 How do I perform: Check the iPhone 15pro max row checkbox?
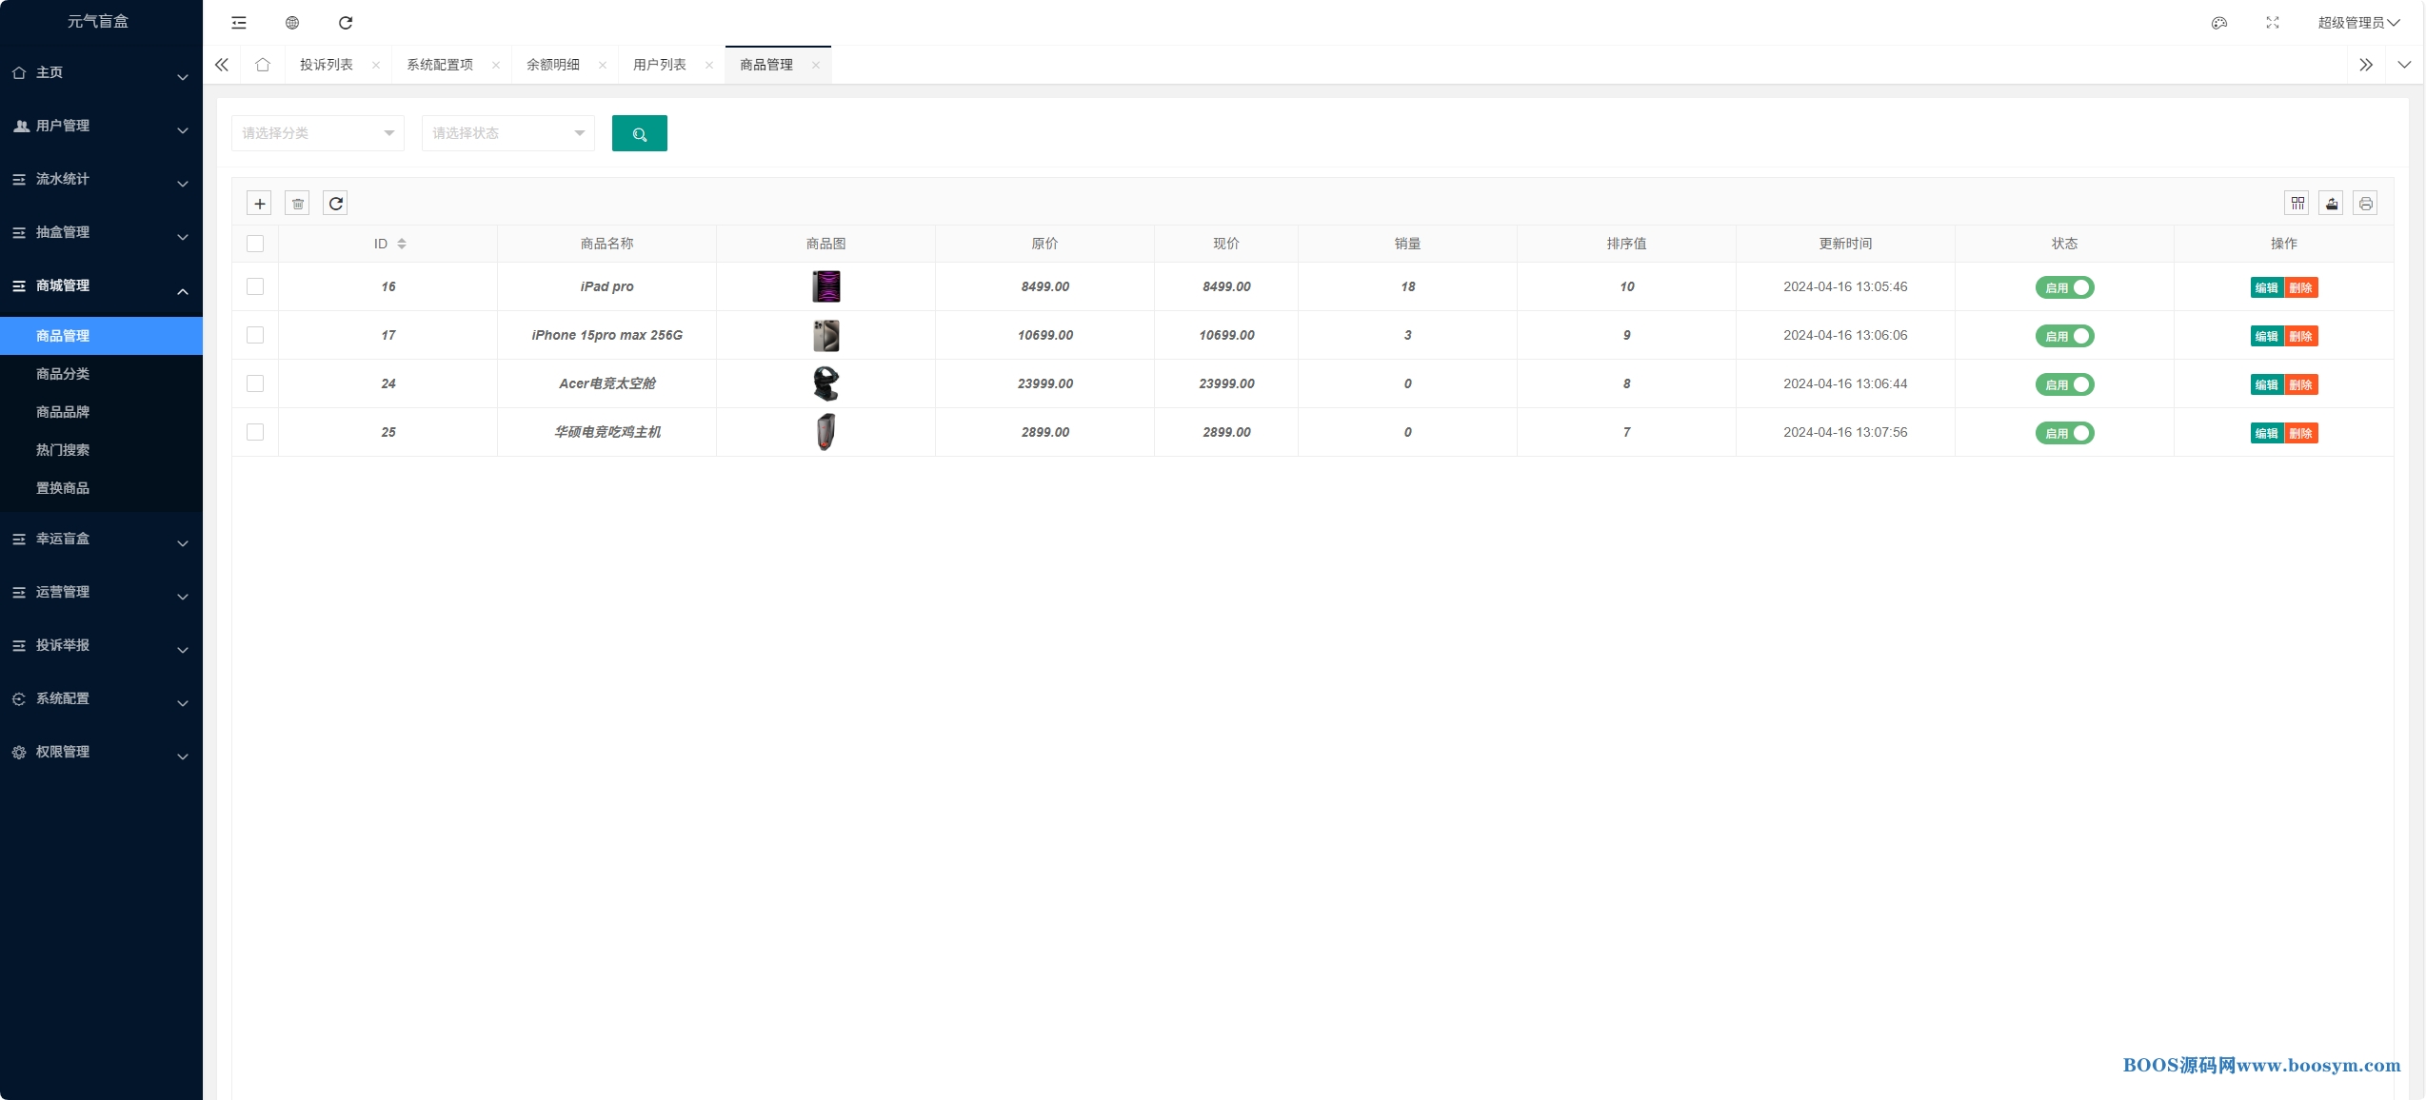[255, 335]
